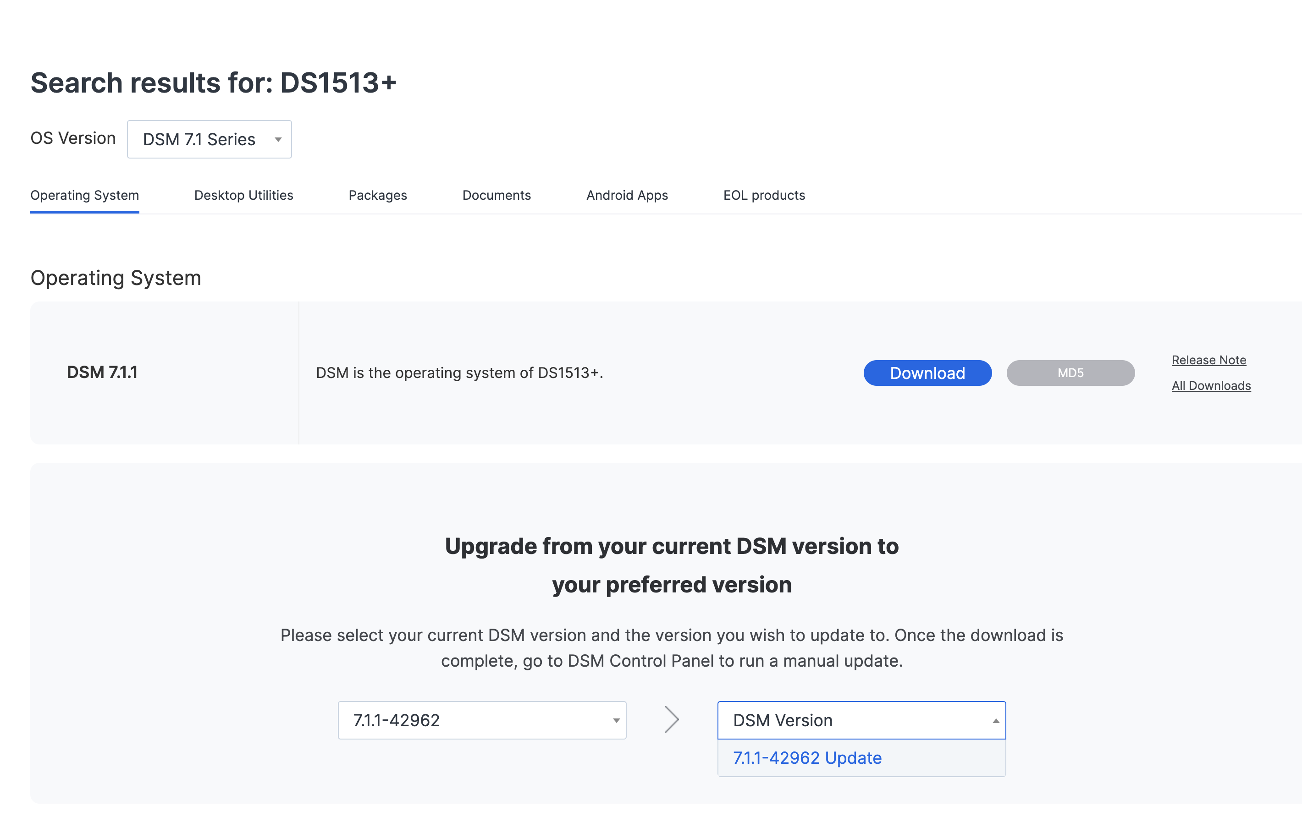Open the Packages tab
The width and height of the screenshot is (1302, 822).
tap(377, 195)
